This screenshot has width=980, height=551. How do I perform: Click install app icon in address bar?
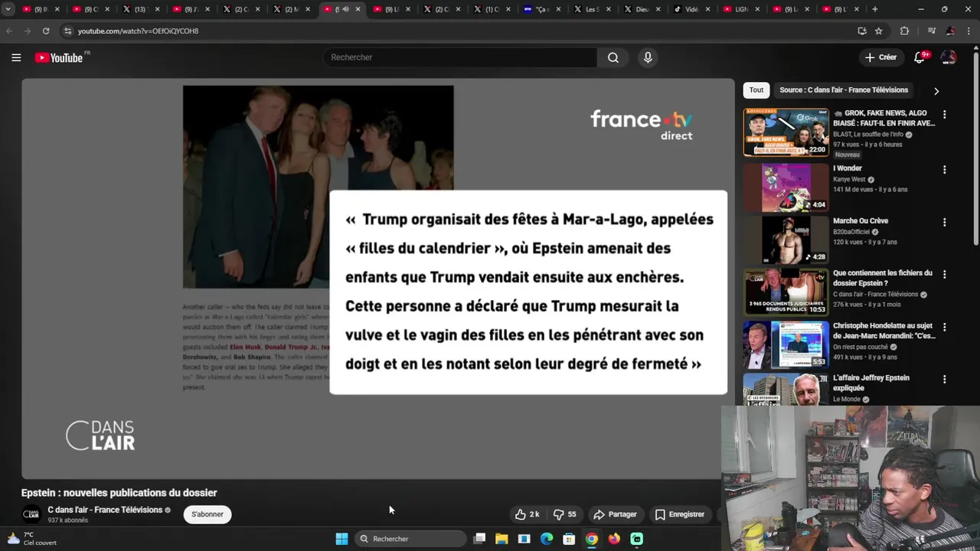click(862, 31)
